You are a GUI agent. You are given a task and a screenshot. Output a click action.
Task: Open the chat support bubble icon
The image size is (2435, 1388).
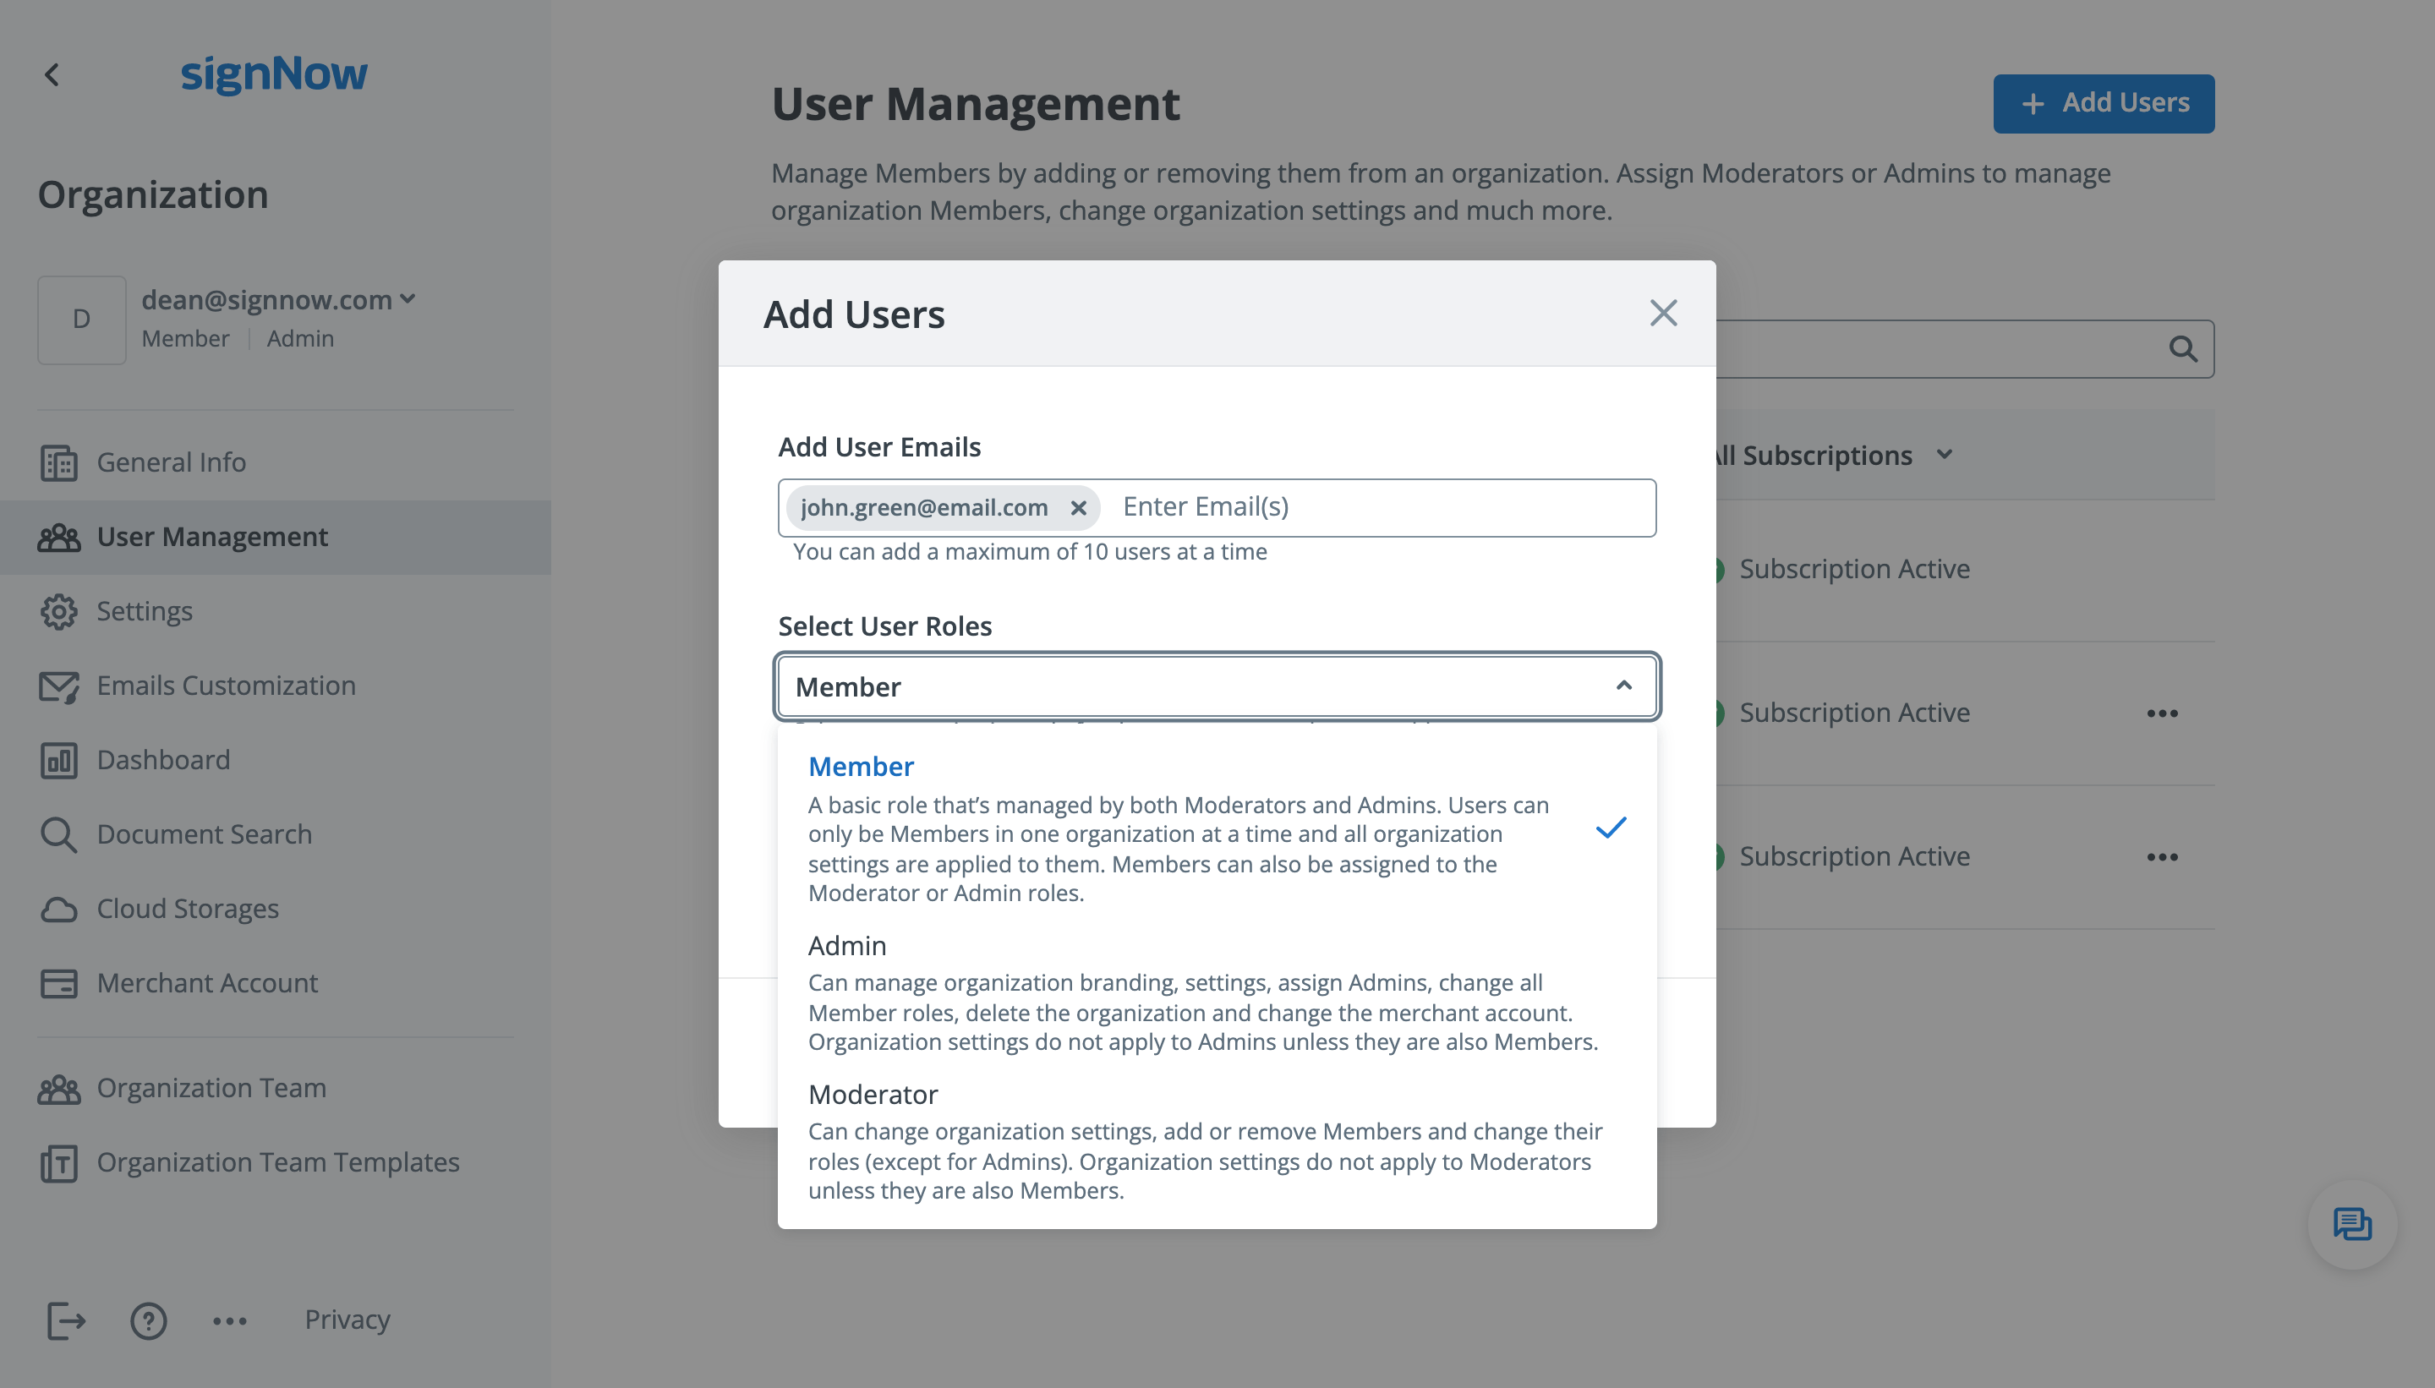coord(2351,1224)
